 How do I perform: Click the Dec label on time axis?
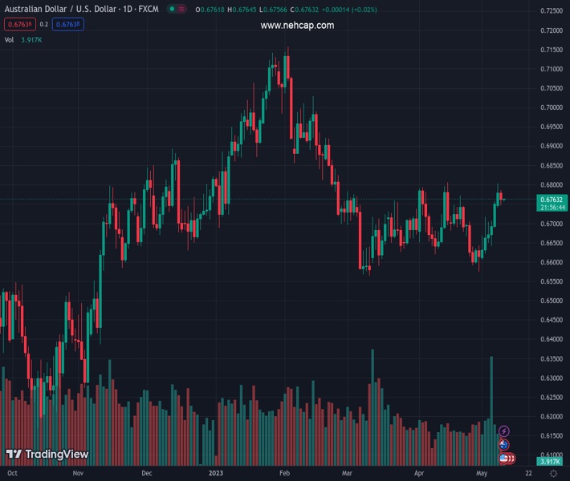pyautogui.click(x=146, y=473)
